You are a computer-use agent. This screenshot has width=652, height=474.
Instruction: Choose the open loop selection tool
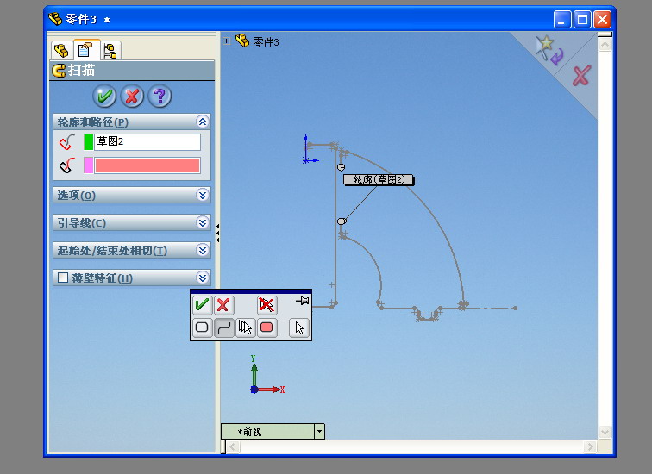click(x=223, y=327)
